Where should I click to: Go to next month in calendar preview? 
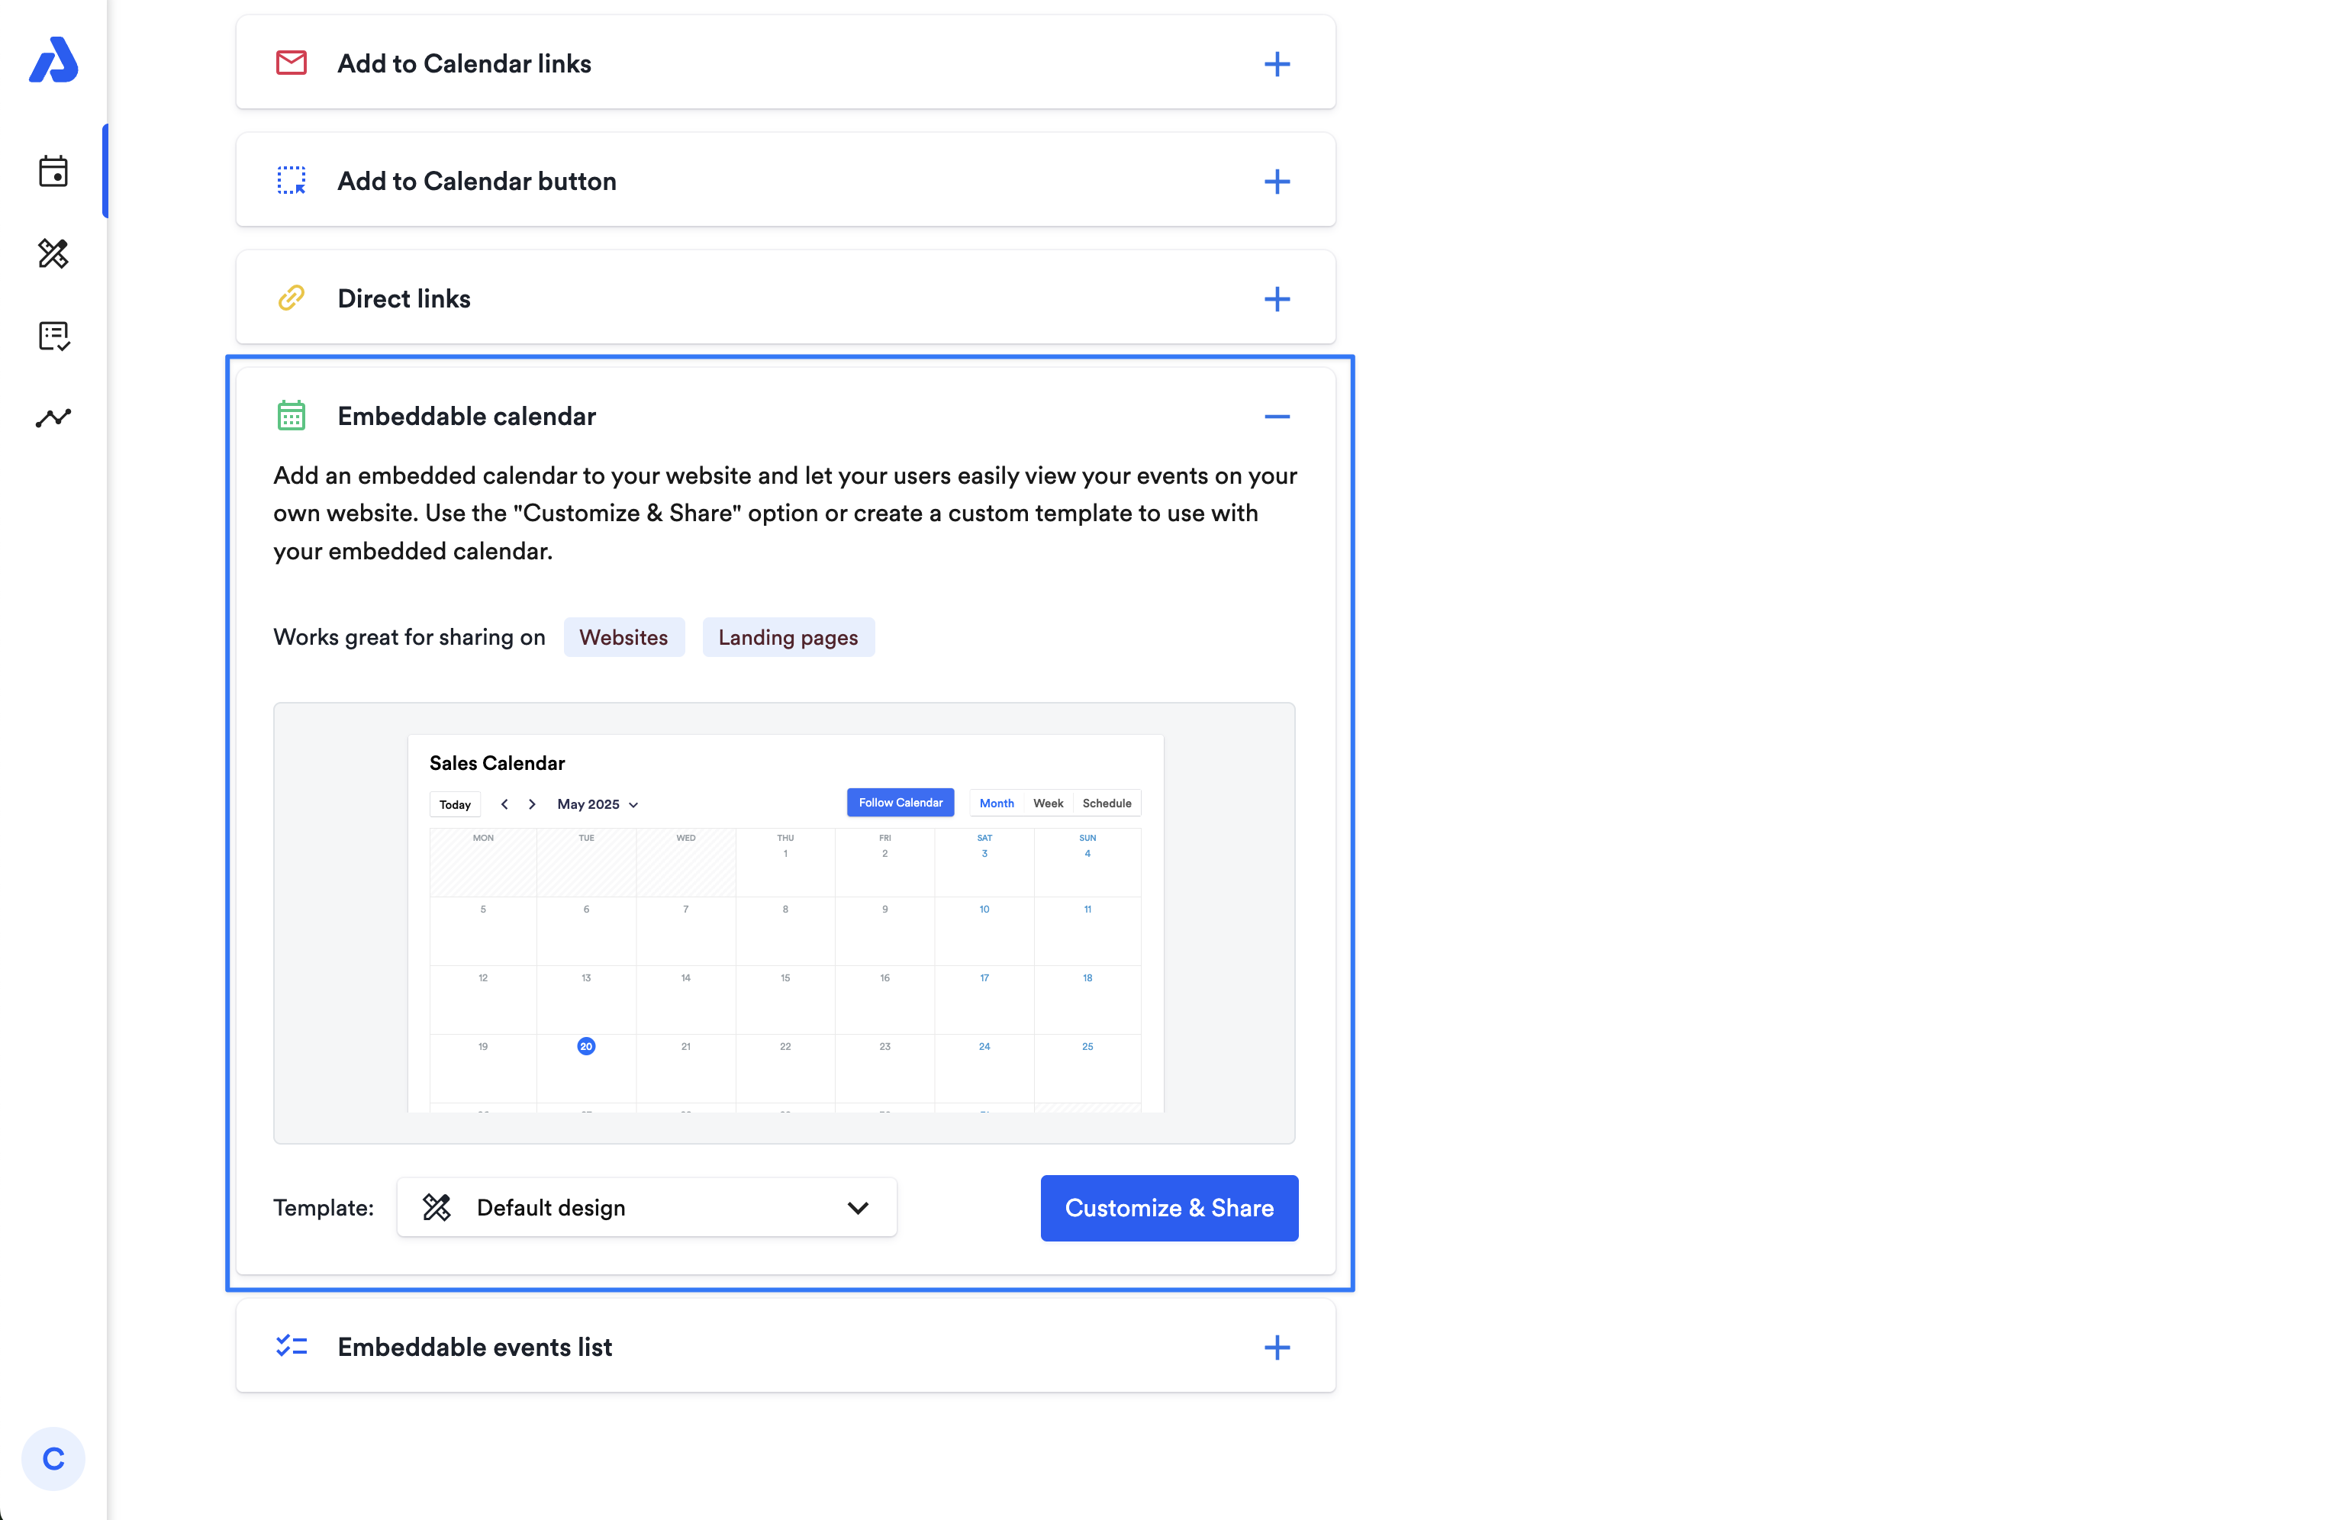(532, 804)
